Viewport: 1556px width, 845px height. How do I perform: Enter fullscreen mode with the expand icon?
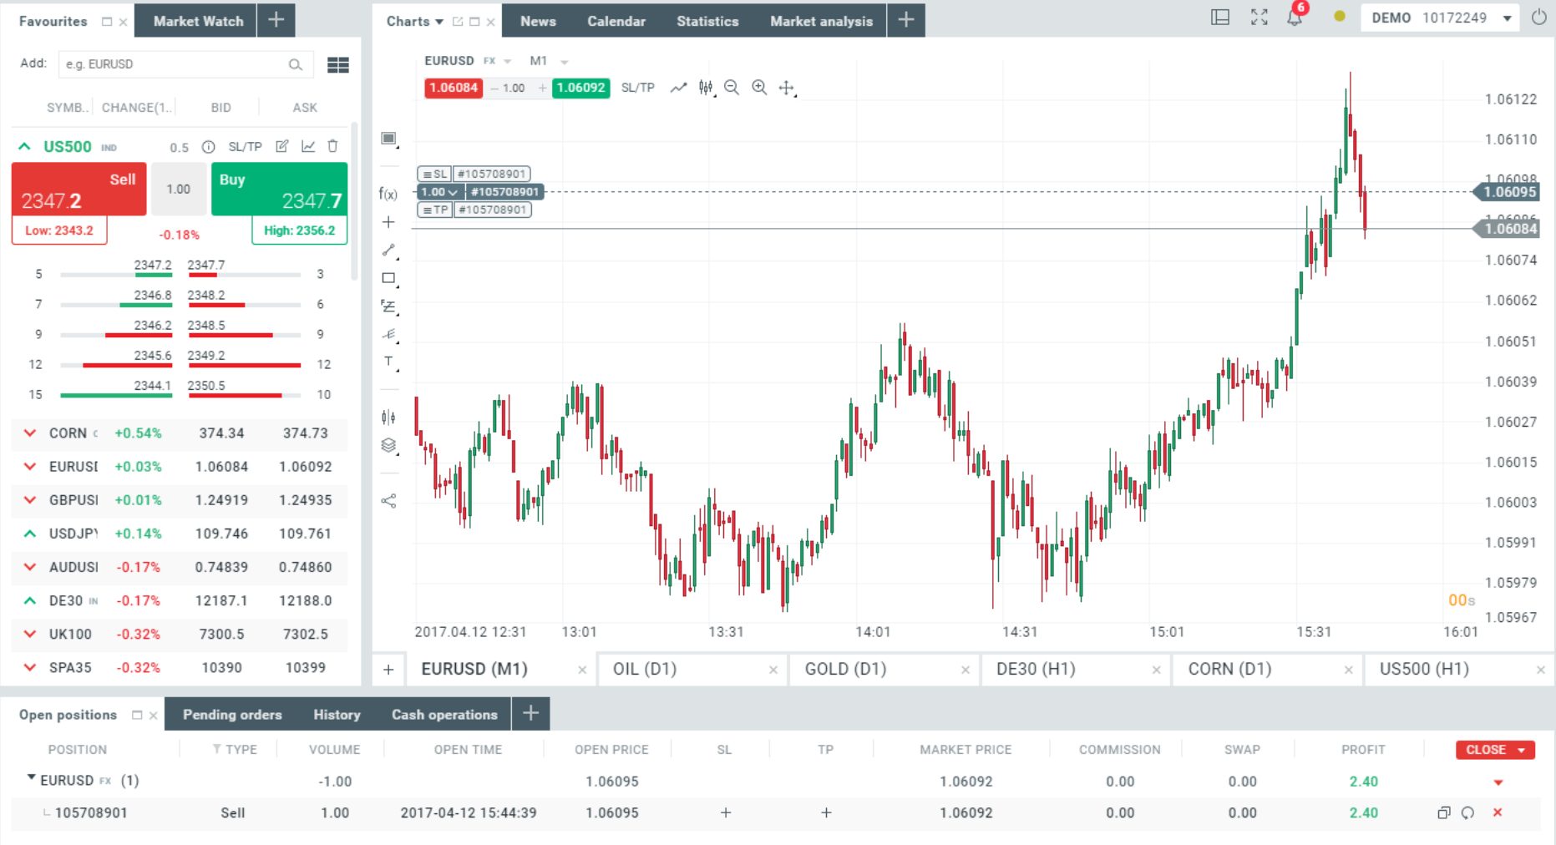(x=1259, y=18)
